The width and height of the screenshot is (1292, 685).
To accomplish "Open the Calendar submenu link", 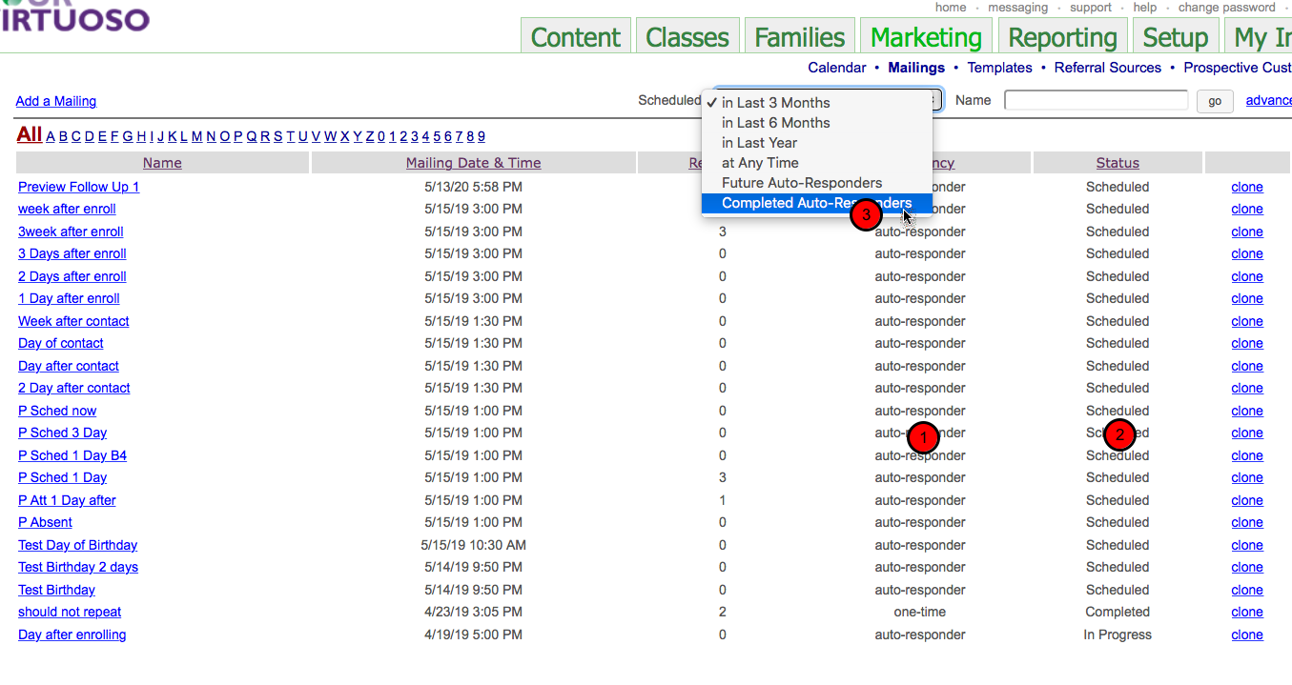I will [x=836, y=68].
